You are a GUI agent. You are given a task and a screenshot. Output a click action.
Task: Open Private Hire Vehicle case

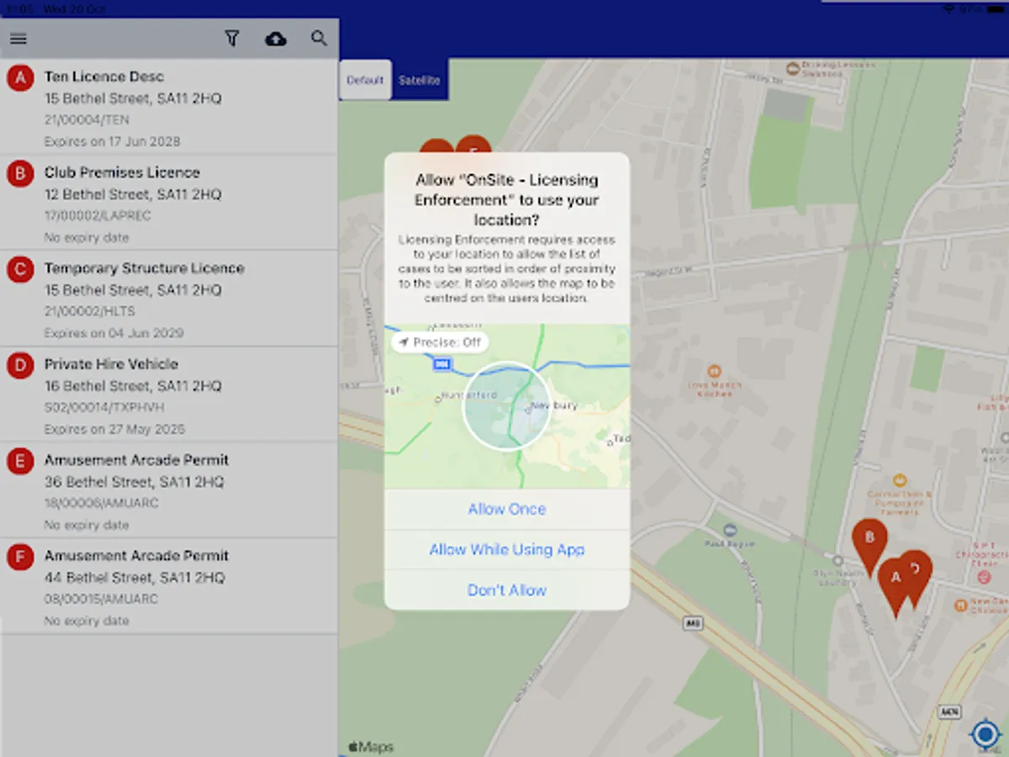[x=169, y=394]
